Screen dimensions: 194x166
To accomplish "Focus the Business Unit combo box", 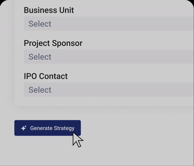I will pos(109,24).
